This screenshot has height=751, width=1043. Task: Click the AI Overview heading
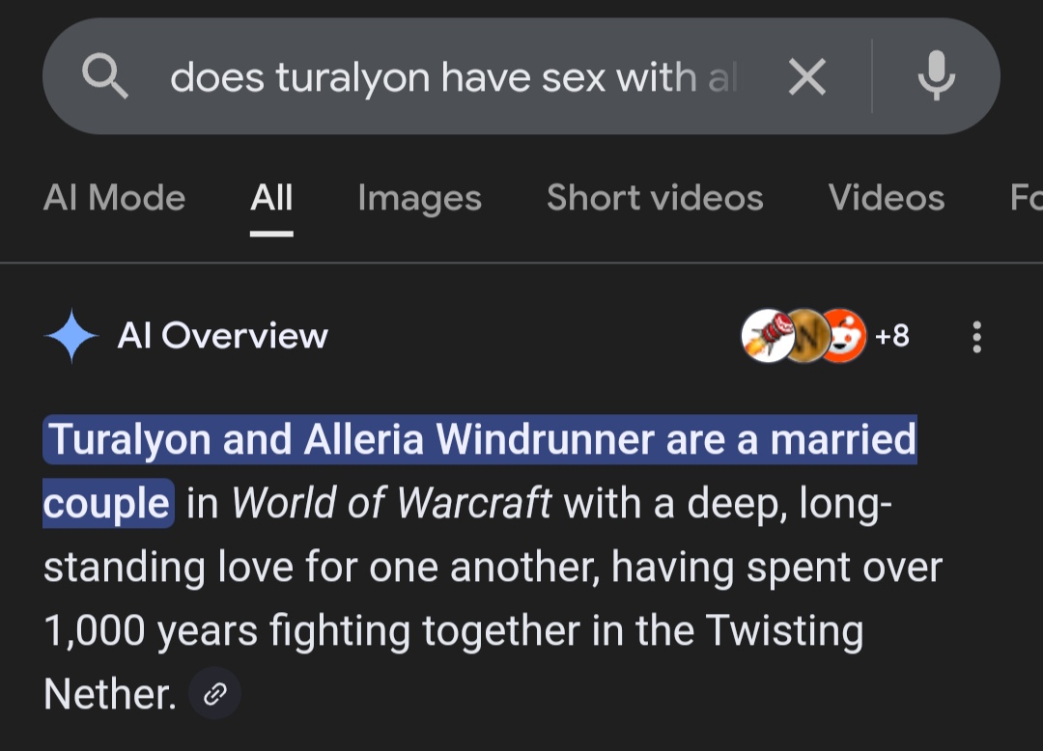pos(223,336)
